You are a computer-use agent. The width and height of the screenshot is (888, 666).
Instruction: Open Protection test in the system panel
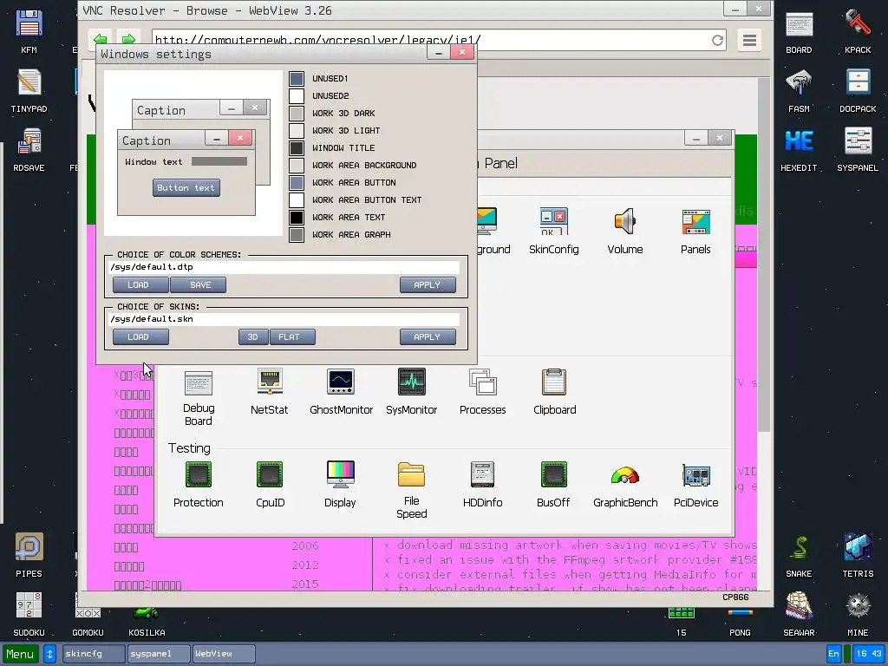pos(199,484)
